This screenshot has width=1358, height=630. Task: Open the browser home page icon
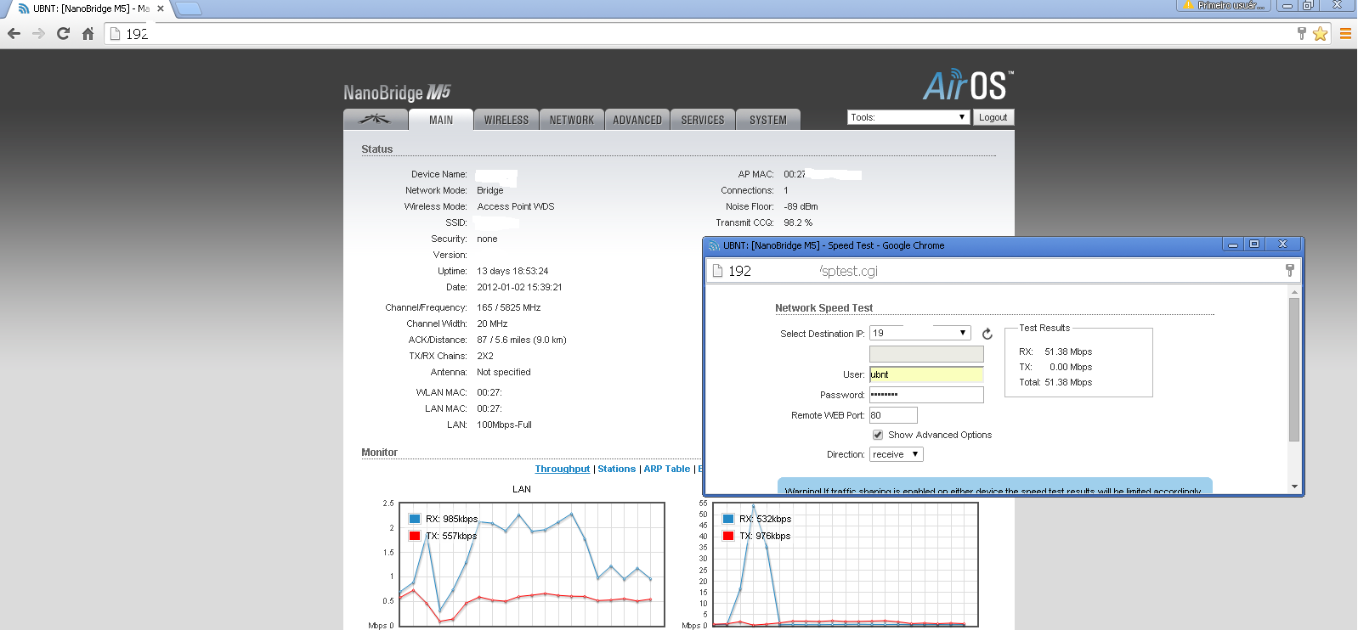(88, 34)
